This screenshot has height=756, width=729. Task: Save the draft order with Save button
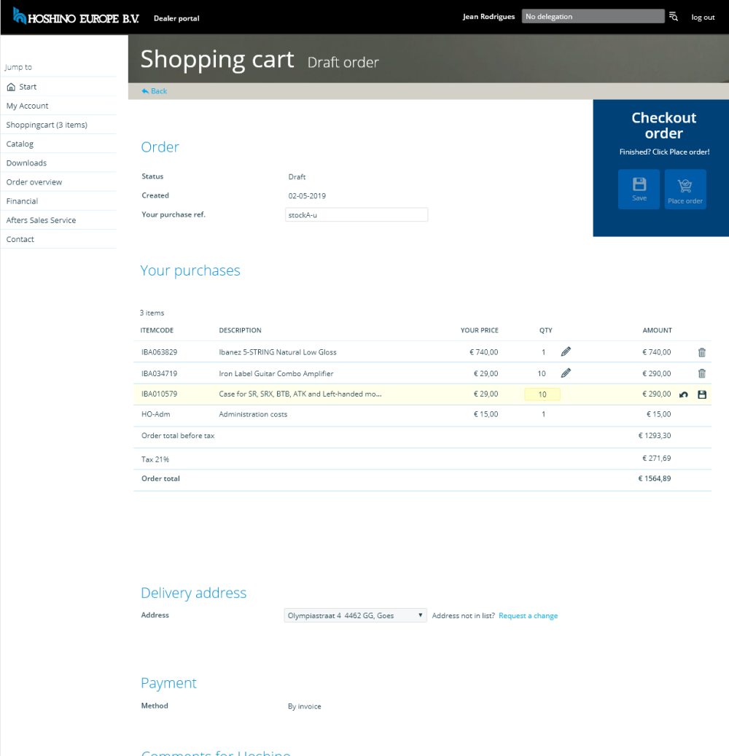[639, 189]
